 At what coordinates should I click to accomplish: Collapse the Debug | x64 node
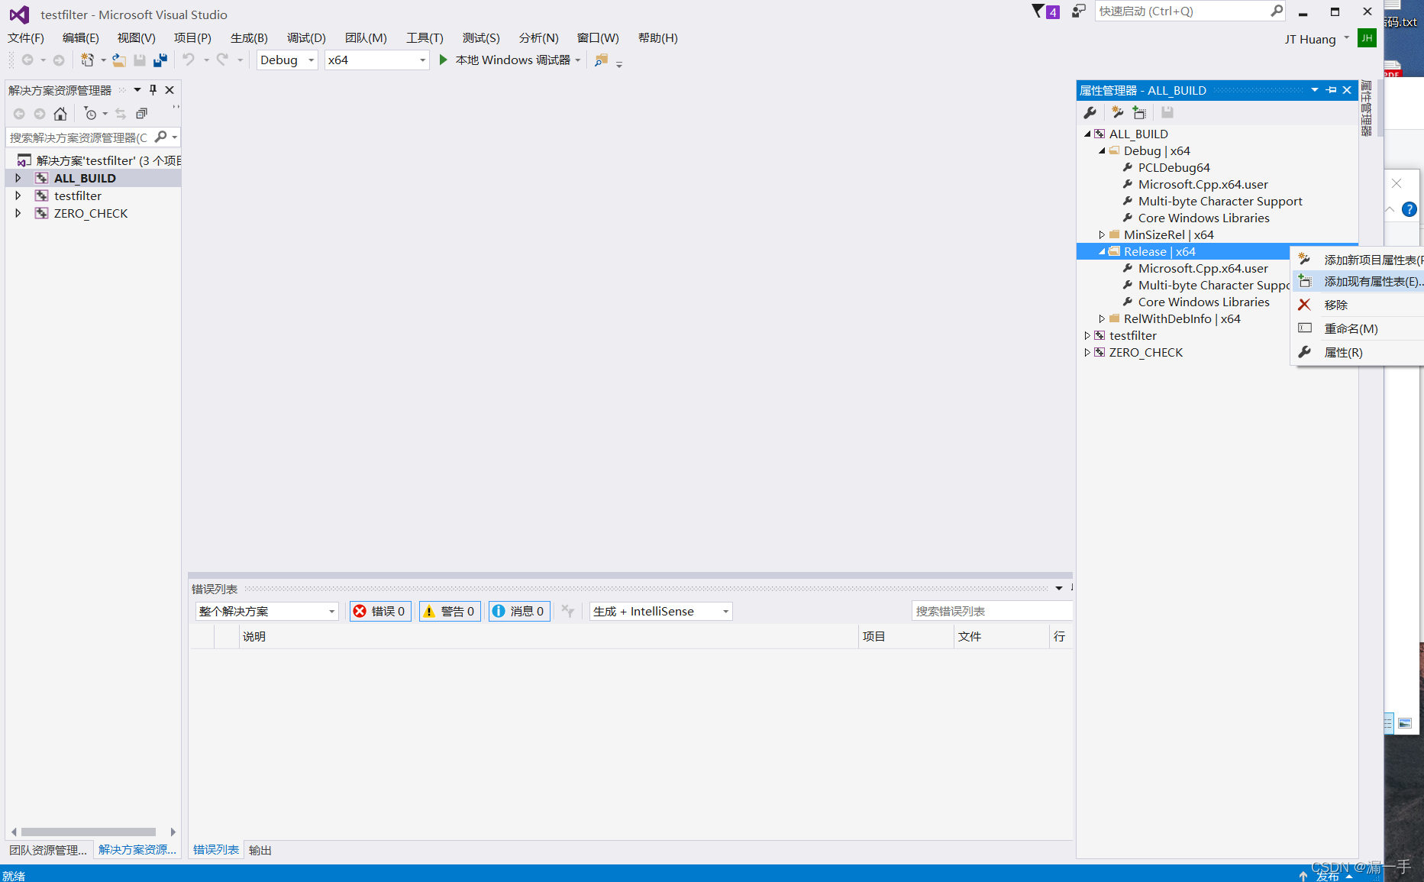point(1102,150)
